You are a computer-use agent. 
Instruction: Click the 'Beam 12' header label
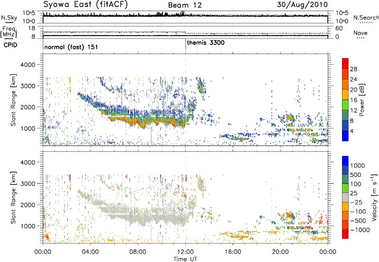185,5
